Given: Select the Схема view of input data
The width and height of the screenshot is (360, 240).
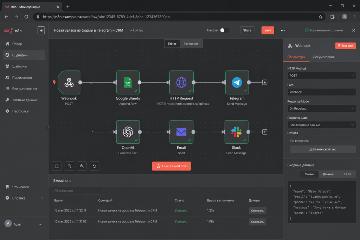Looking at the screenshot, I should [x=309, y=174].
